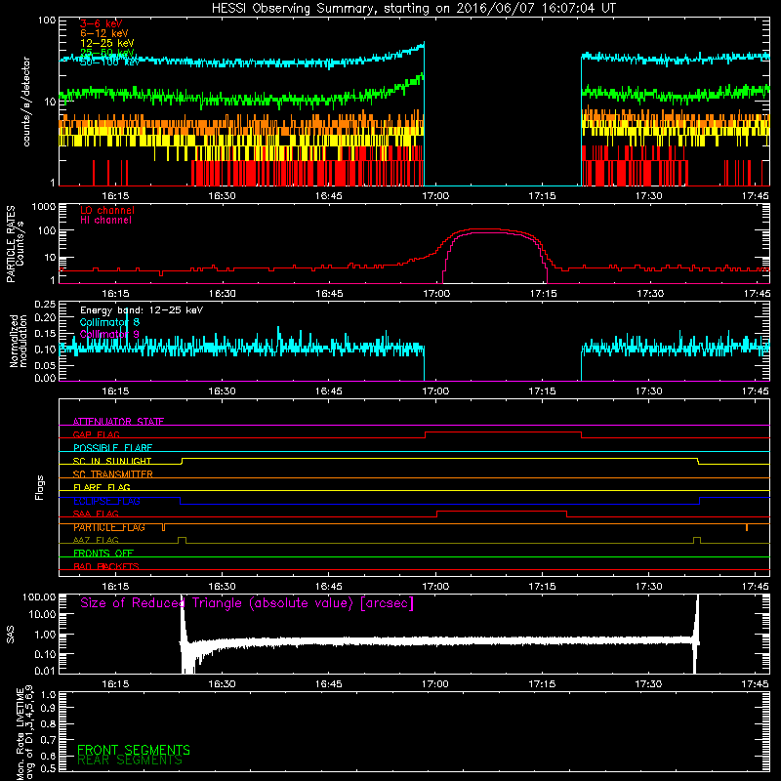This screenshot has width=781, height=781.
Task: Click 16:30 tick under the particle rates panel
Action: [223, 294]
